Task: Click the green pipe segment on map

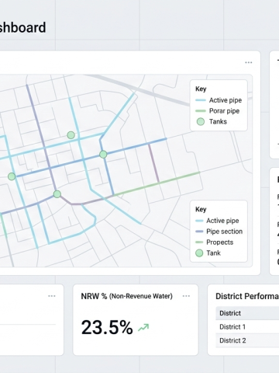Action: [157, 183]
